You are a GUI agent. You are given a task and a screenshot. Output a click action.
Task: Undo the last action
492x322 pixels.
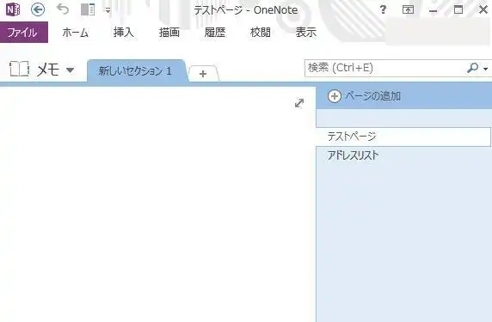(x=63, y=9)
